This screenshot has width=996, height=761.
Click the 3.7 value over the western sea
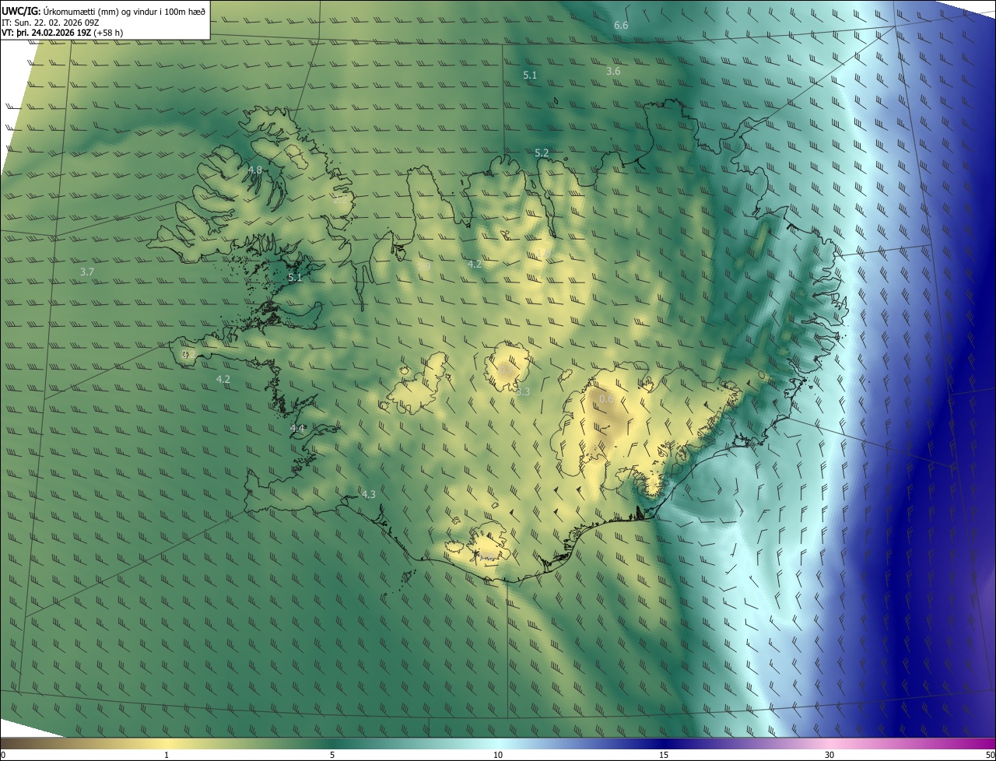87,272
